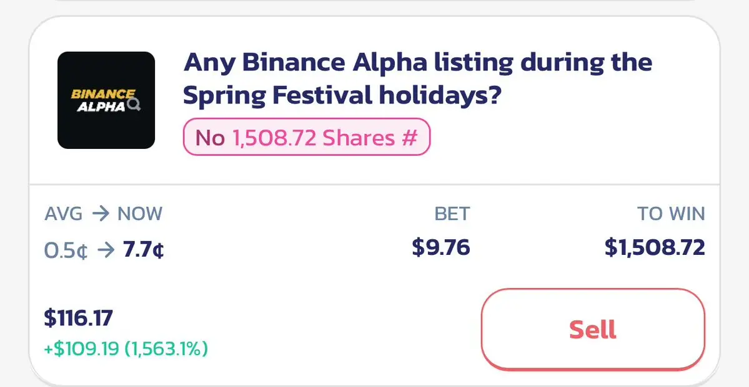Click the TO WIN column label

(670, 214)
